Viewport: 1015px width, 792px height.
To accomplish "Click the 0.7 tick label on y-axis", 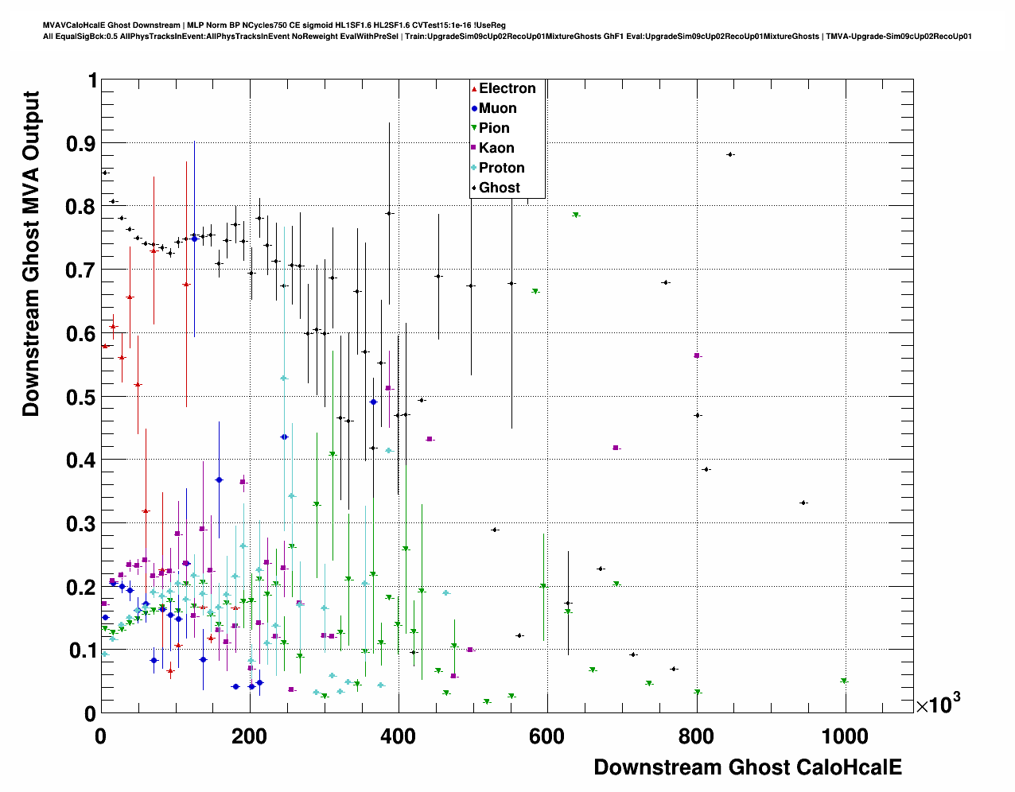I will coord(81,270).
